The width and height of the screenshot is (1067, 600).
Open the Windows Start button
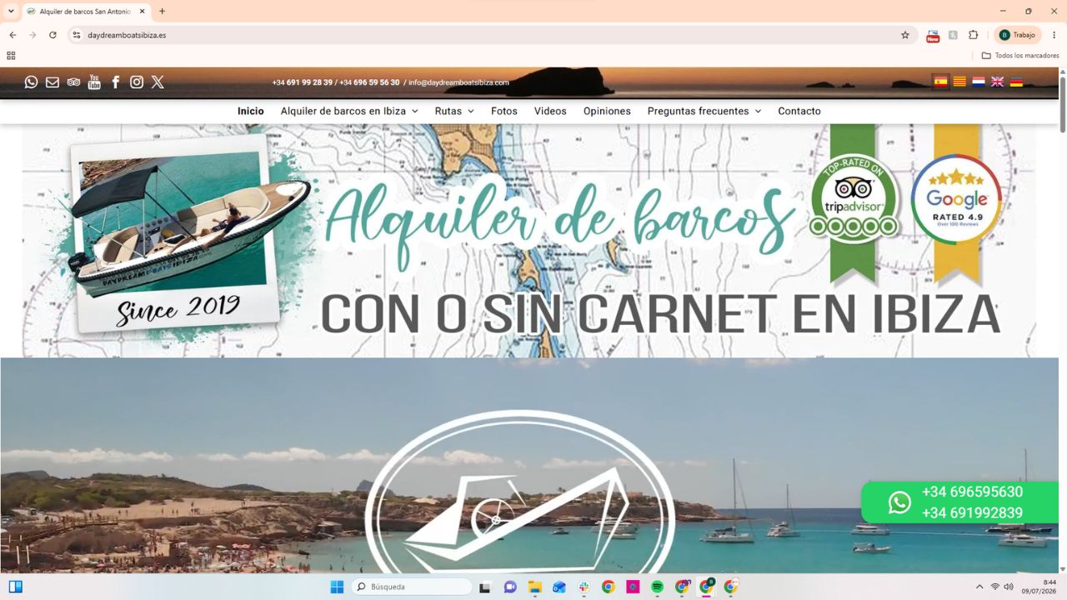click(x=337, y=587)
